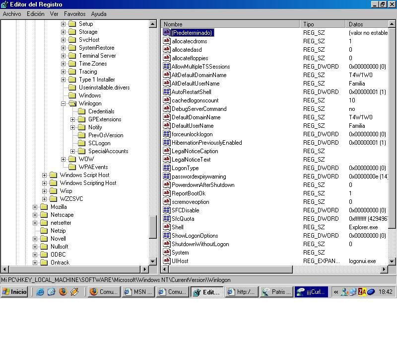Collapse the Winlogon key

[x=64, y=103]
